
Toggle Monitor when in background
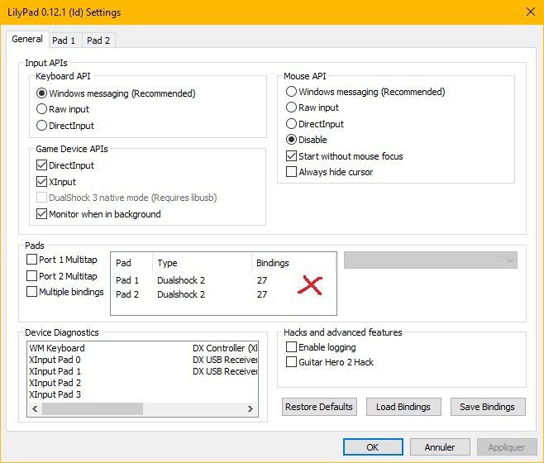click(42, 214)
